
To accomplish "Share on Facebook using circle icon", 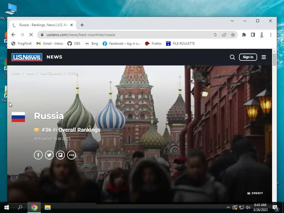I will click(x=38, y=155).
